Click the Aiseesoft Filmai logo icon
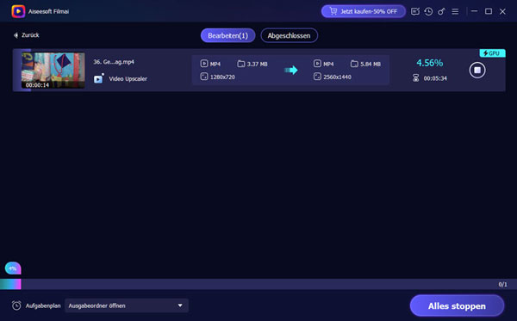This screenshot has width=517, height=321. click(x=18, y=11)
